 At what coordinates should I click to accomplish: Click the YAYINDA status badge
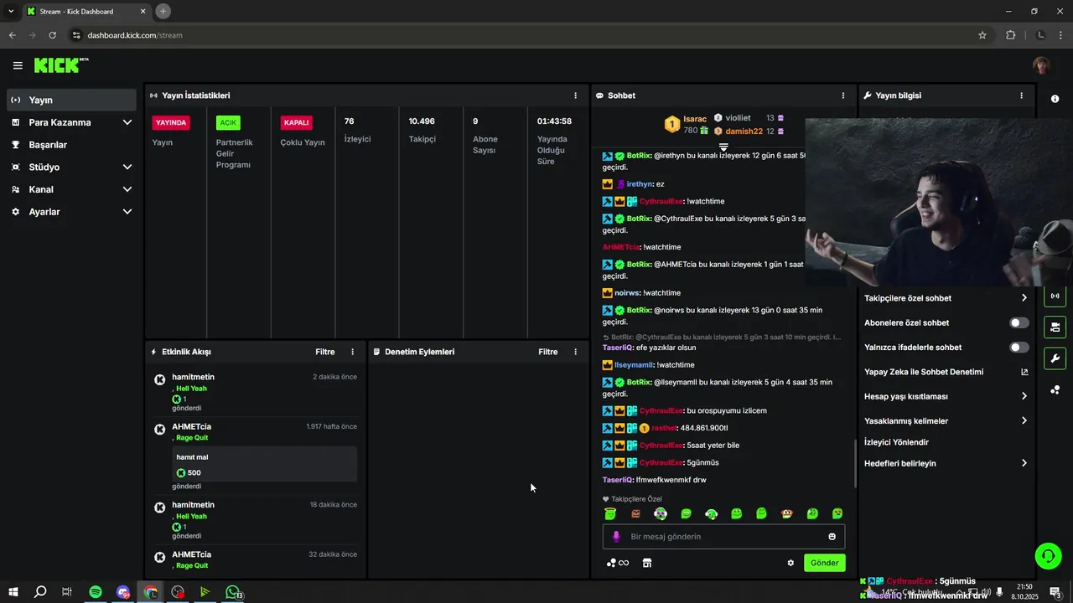click(171, 122)
